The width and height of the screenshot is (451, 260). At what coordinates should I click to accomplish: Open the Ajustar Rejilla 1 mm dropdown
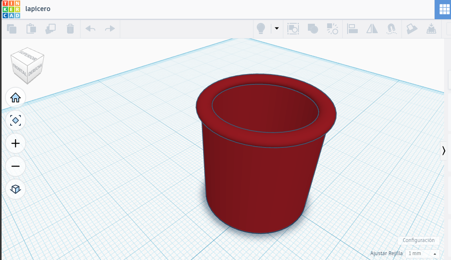(x=422, y=253)
